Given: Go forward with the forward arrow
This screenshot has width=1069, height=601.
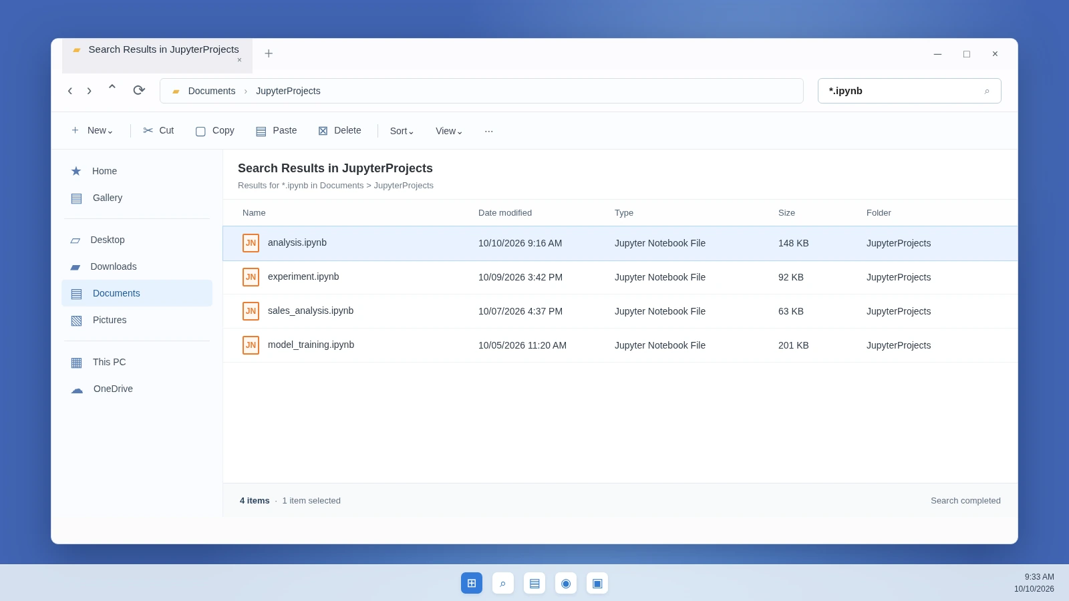Looking at the screenshot, I should click(89, 91).
